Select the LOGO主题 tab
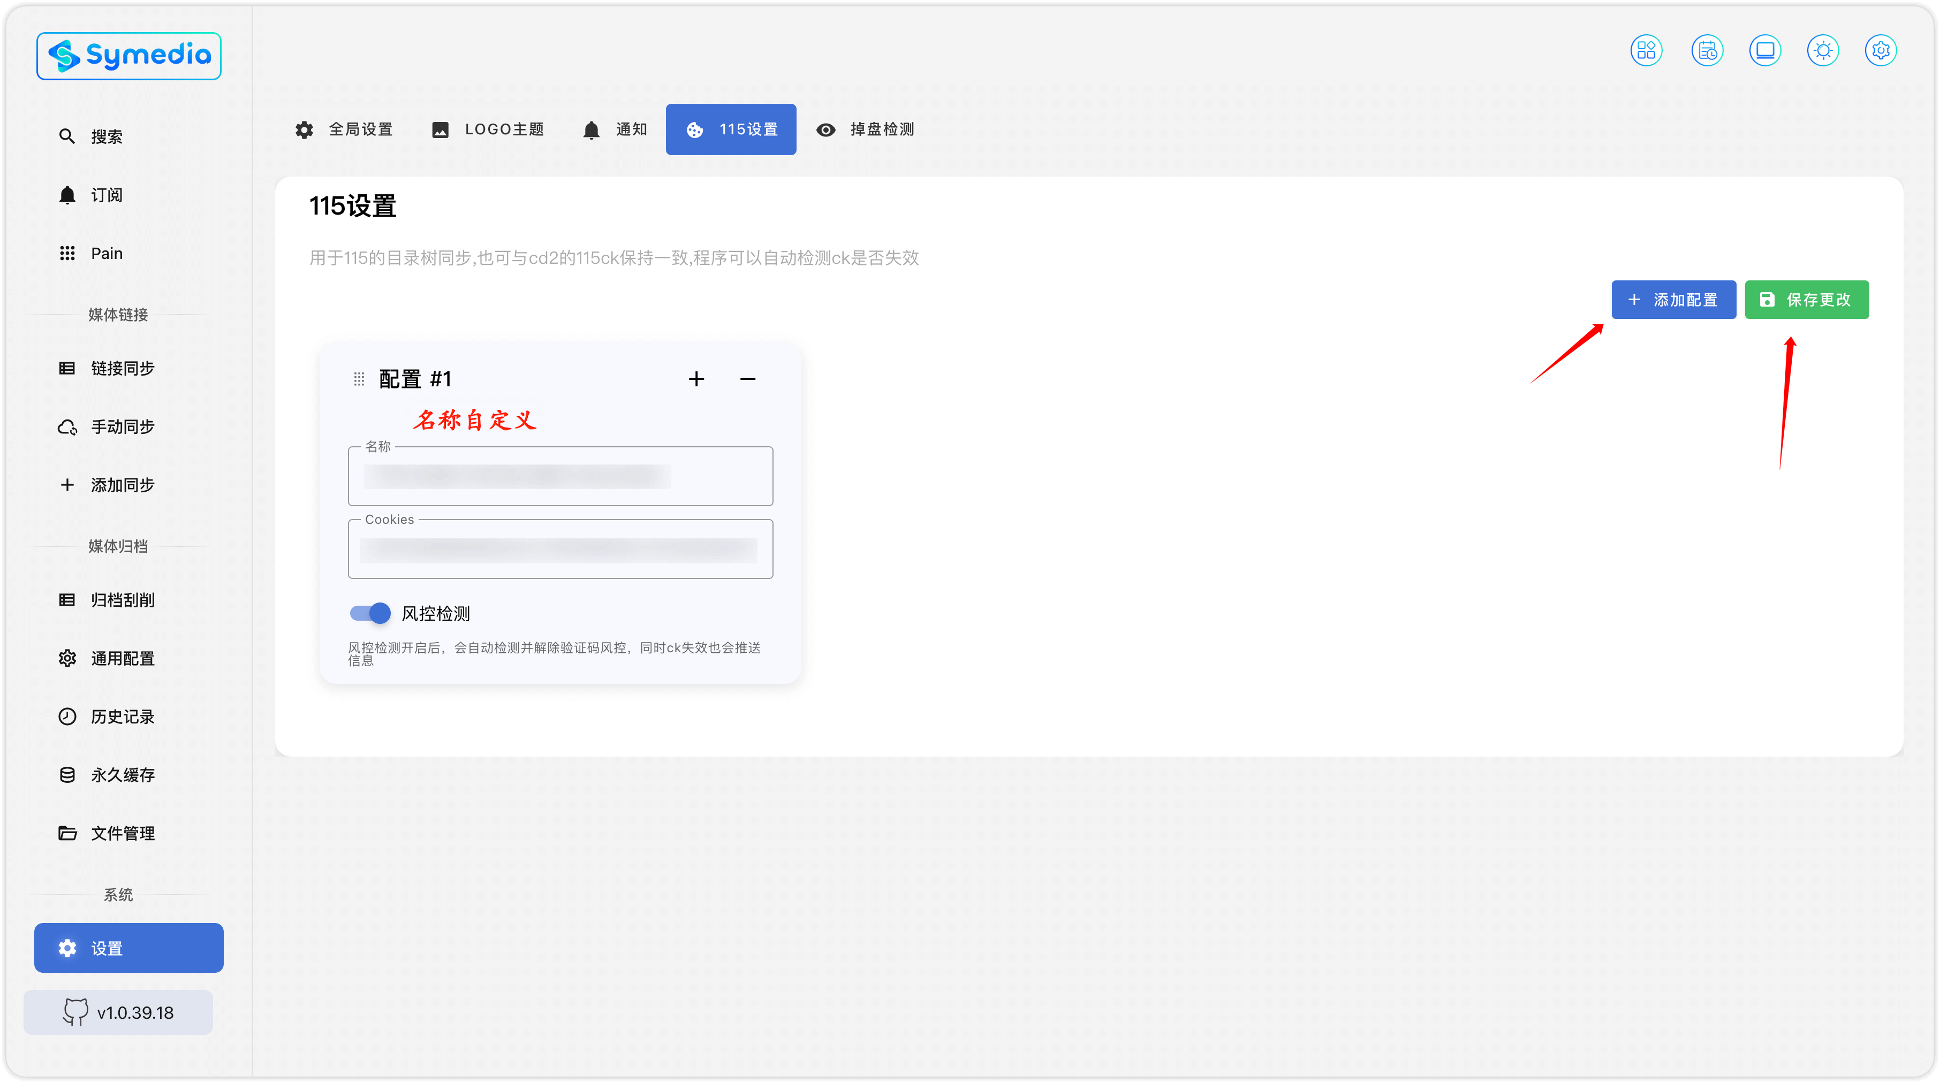The width and height of the screenshot is (1940, 1083). coord(487,129)
